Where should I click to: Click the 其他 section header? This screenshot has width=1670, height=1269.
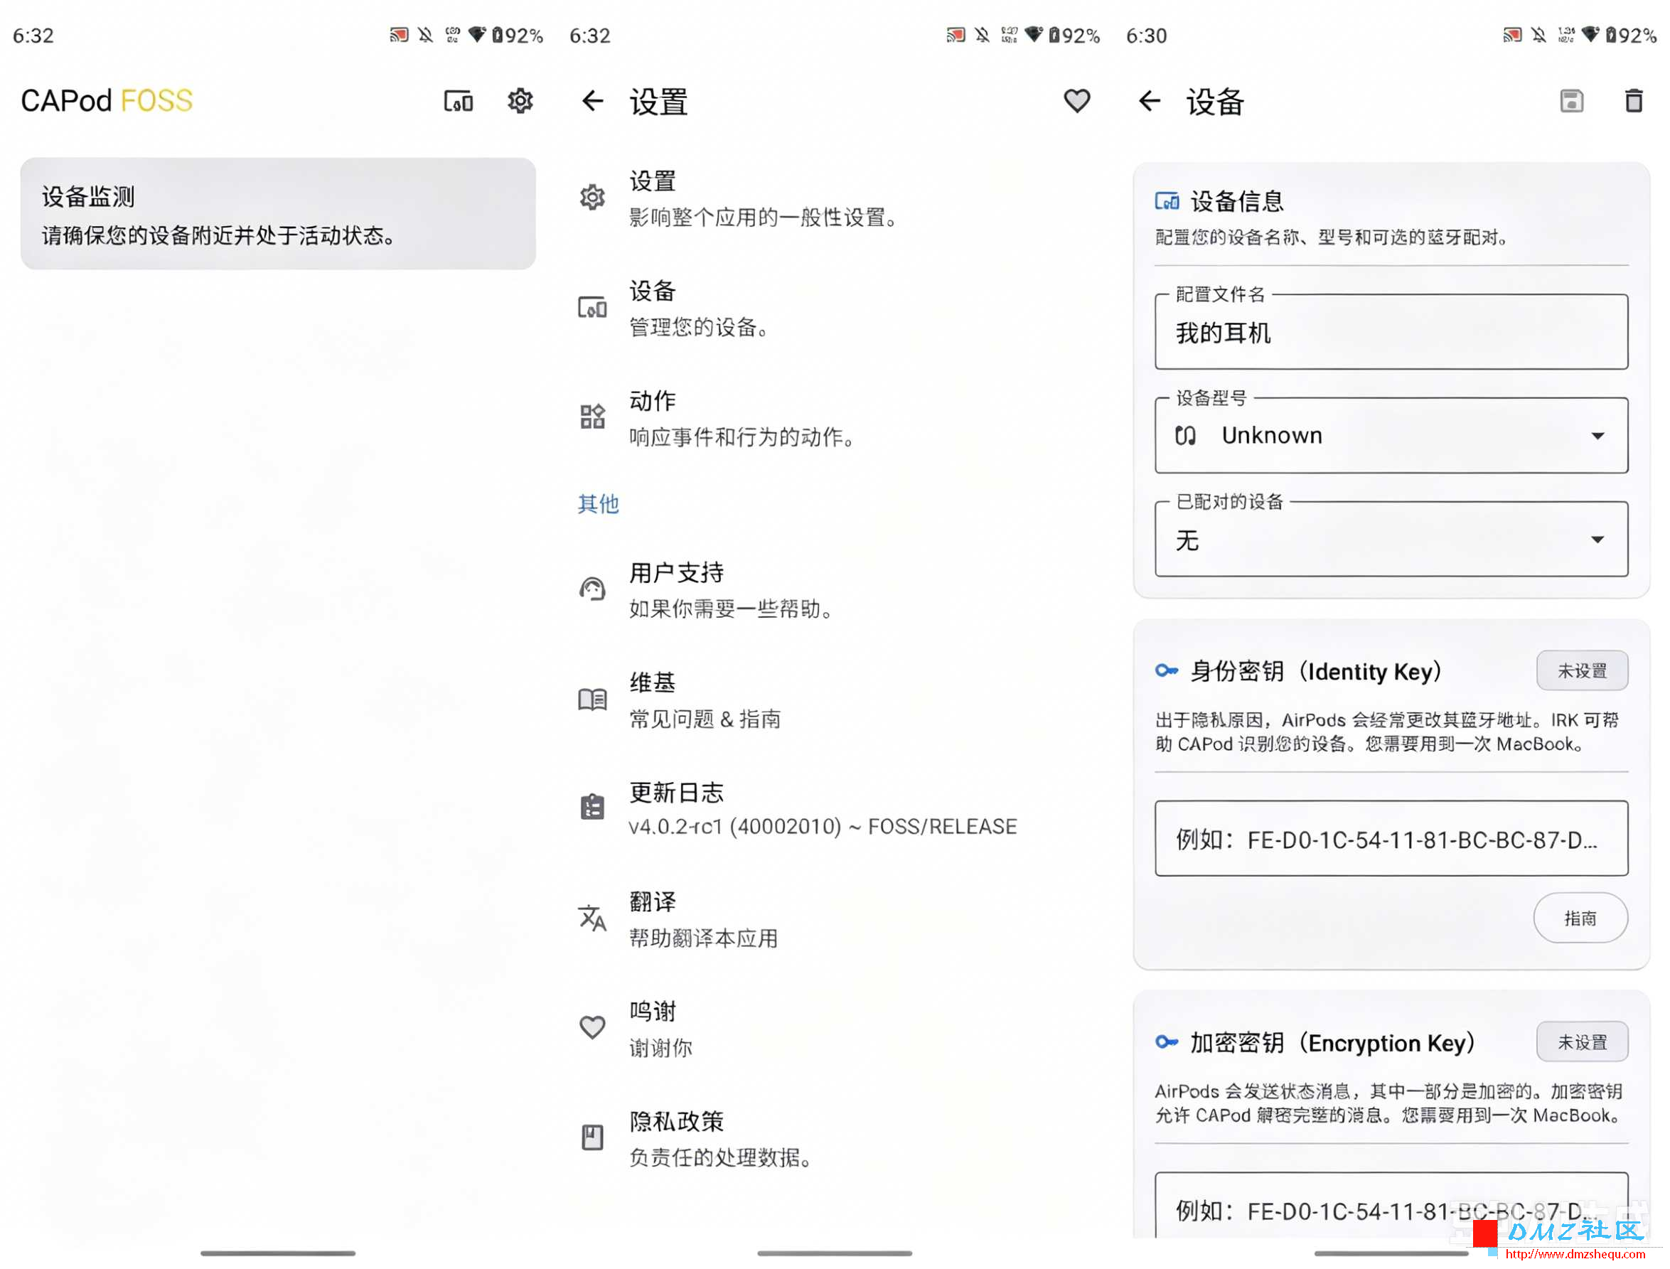click(598, 504)
